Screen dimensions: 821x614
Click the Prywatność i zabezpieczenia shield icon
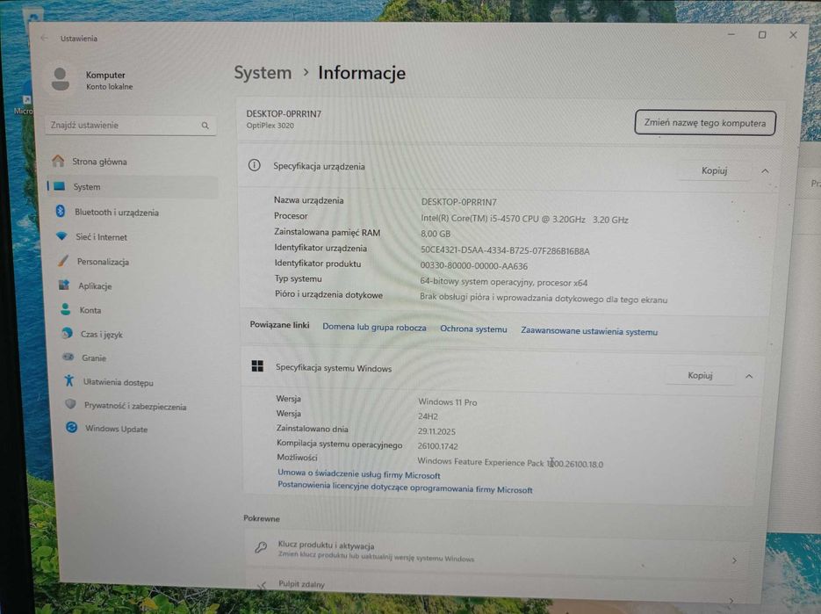[x=71, y=404]
